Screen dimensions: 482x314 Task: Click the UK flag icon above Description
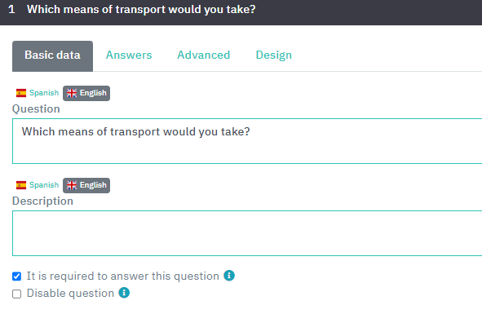[72, 185]
